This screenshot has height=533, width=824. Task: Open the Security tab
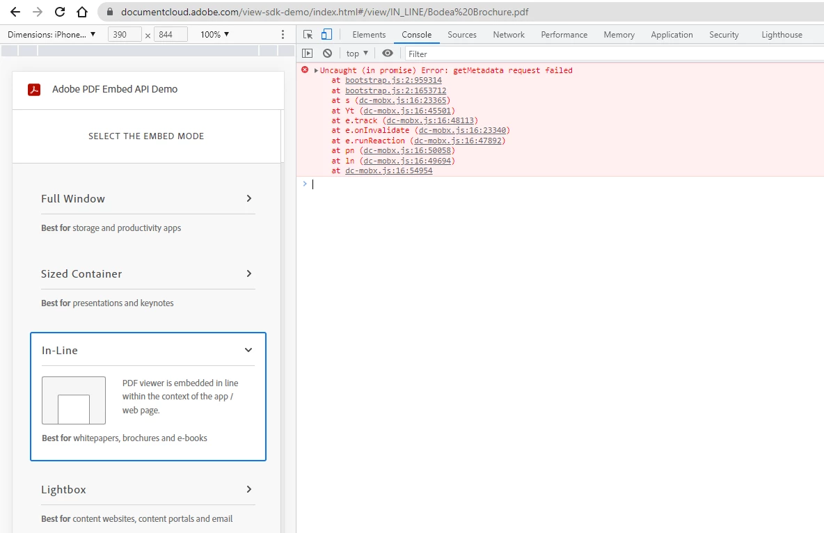coord(724,35)
